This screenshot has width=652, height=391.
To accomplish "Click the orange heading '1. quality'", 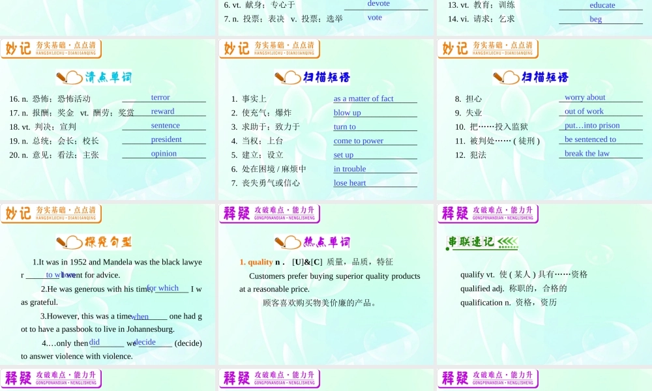I will pyautogui.click(x=256, y=262).
